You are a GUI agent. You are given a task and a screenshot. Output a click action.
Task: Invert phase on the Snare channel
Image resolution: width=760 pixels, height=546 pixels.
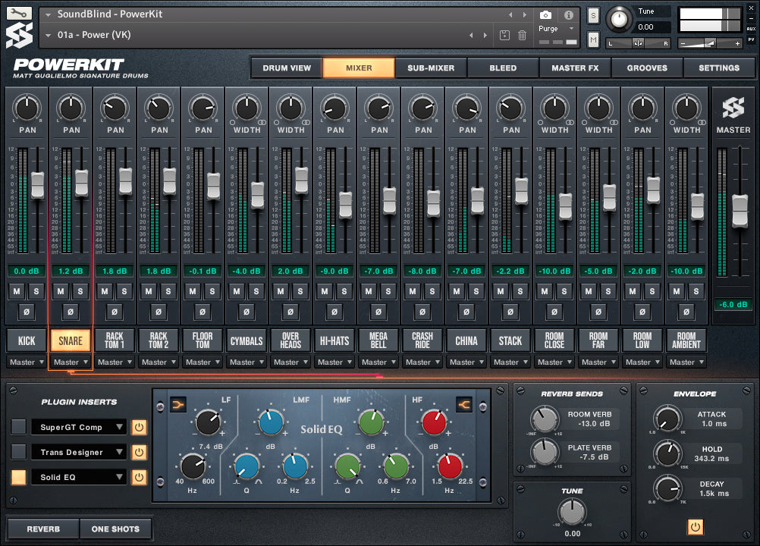click(71, 312)
